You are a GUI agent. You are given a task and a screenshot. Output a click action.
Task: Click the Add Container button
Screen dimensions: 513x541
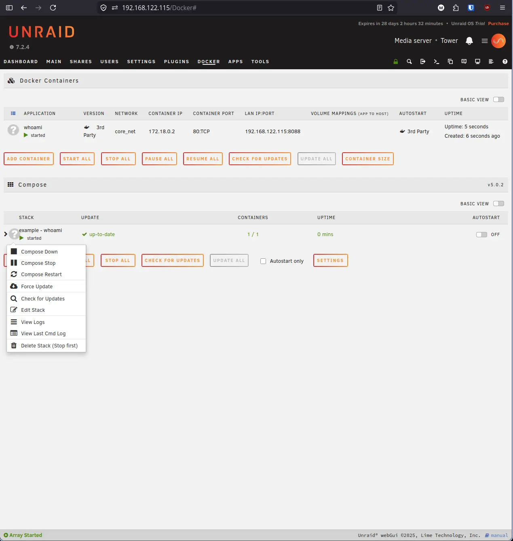(28, 159)
